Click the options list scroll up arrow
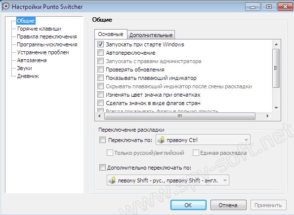Viewport: 294px width, 215px height. (276, 44)
